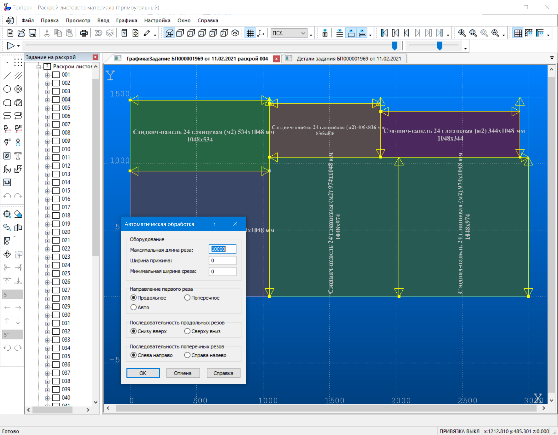Select the Text tool in left palette
Screen dimensions: 558x435
tap(18, 156)
